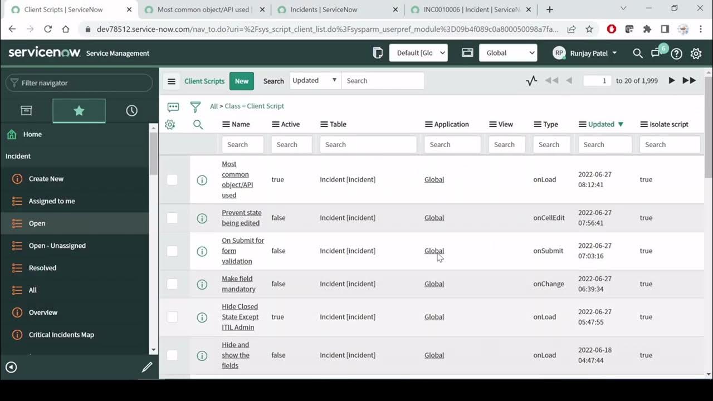
Task: Select the Most common object/API row checkbox
Action: [172, 180]
